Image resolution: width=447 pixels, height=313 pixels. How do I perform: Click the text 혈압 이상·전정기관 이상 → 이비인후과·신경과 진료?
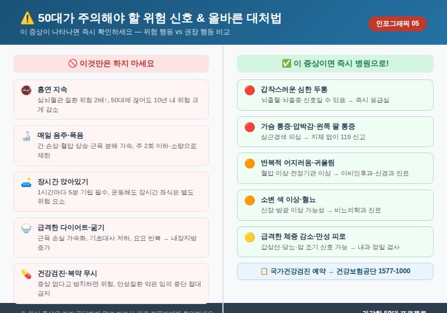[335, 173]
